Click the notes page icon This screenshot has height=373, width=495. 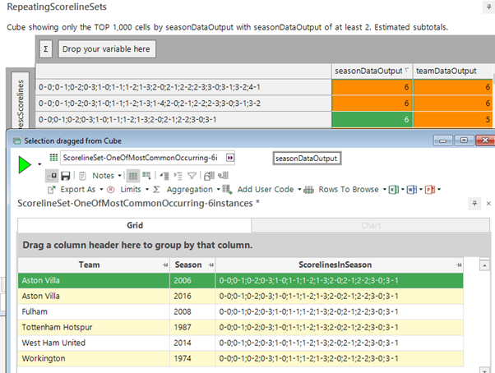(82, 176)
